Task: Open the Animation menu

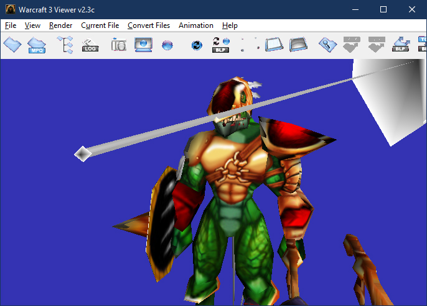Action: (196, 25)
